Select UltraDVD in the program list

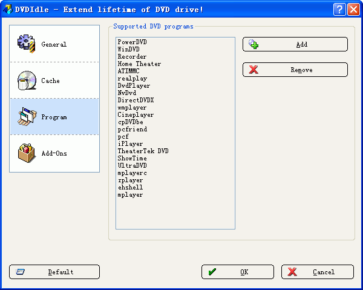[x=132, y=165]
